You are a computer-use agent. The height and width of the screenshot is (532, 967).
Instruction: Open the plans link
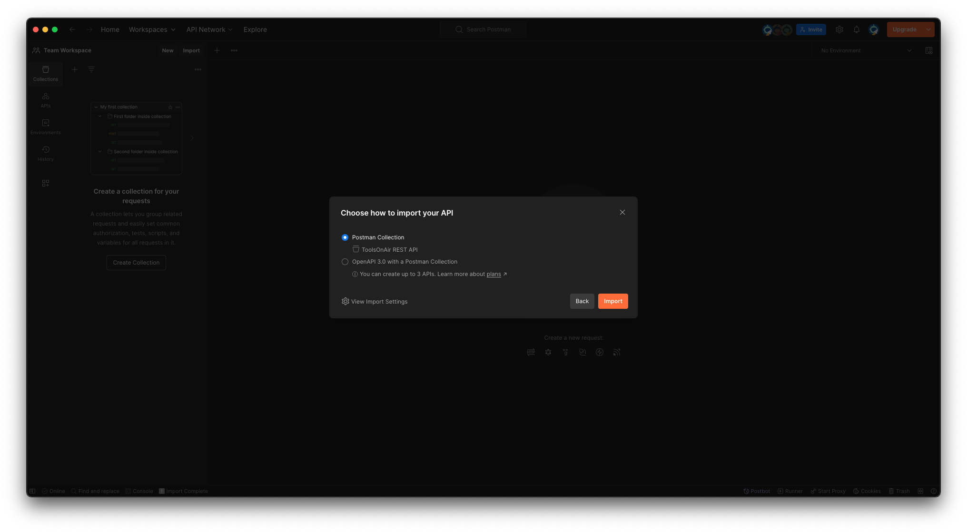click(493, 274)
